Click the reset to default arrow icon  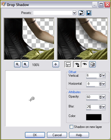click(x=81, y=13)
